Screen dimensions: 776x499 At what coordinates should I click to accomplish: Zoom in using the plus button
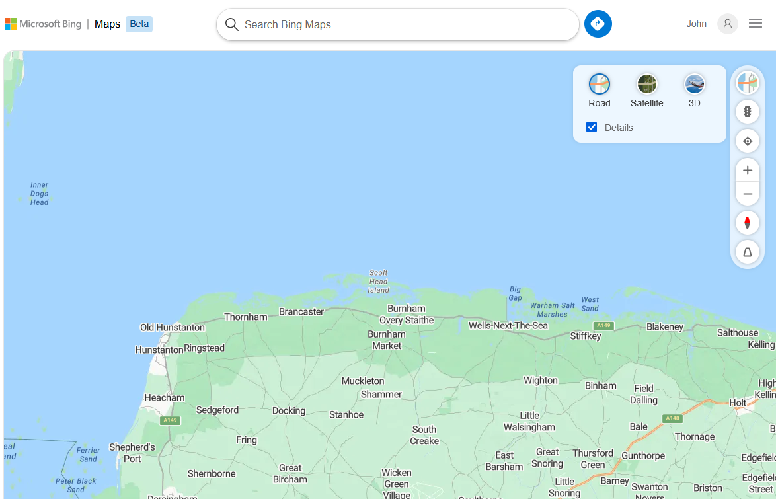(748, 170)
